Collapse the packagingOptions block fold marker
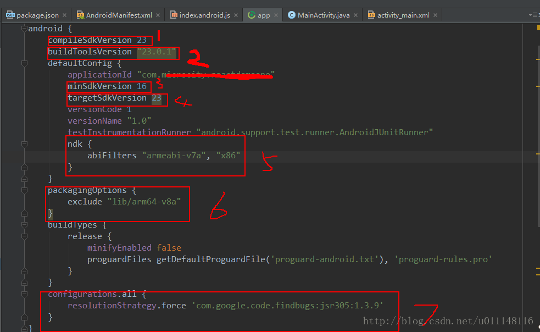This screenshot has width=540, height=332. 24,190
